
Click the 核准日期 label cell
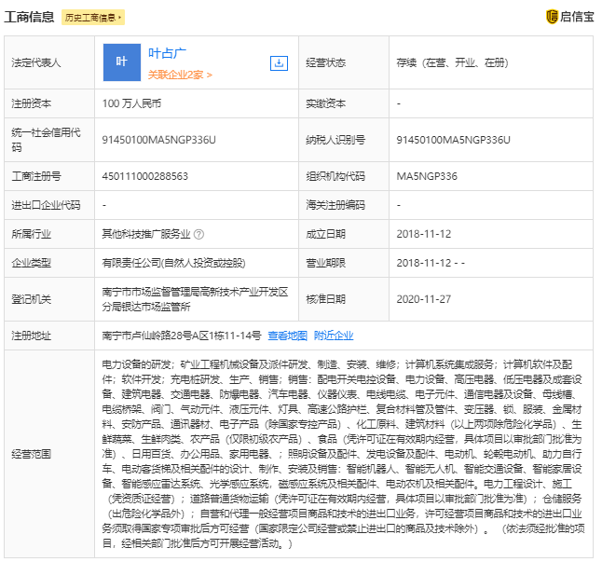coord(344,299)
